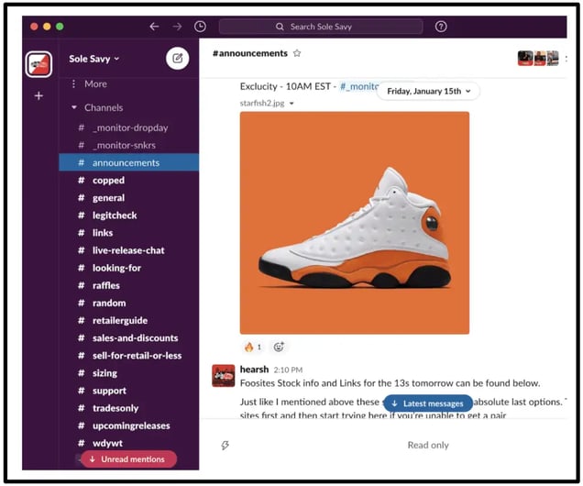
Task: Open the #_monitor-dropday channel
Action: (128, 127)
